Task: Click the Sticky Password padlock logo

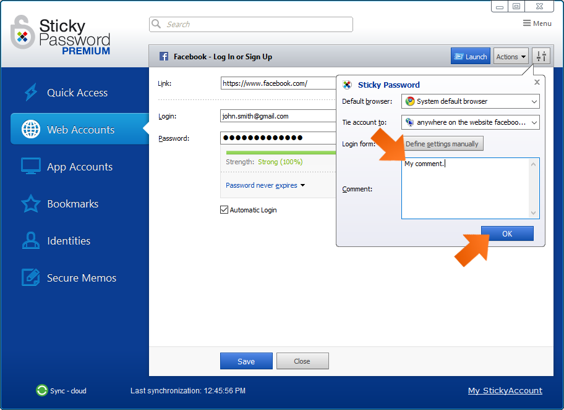Action: (x=22, y=32)
